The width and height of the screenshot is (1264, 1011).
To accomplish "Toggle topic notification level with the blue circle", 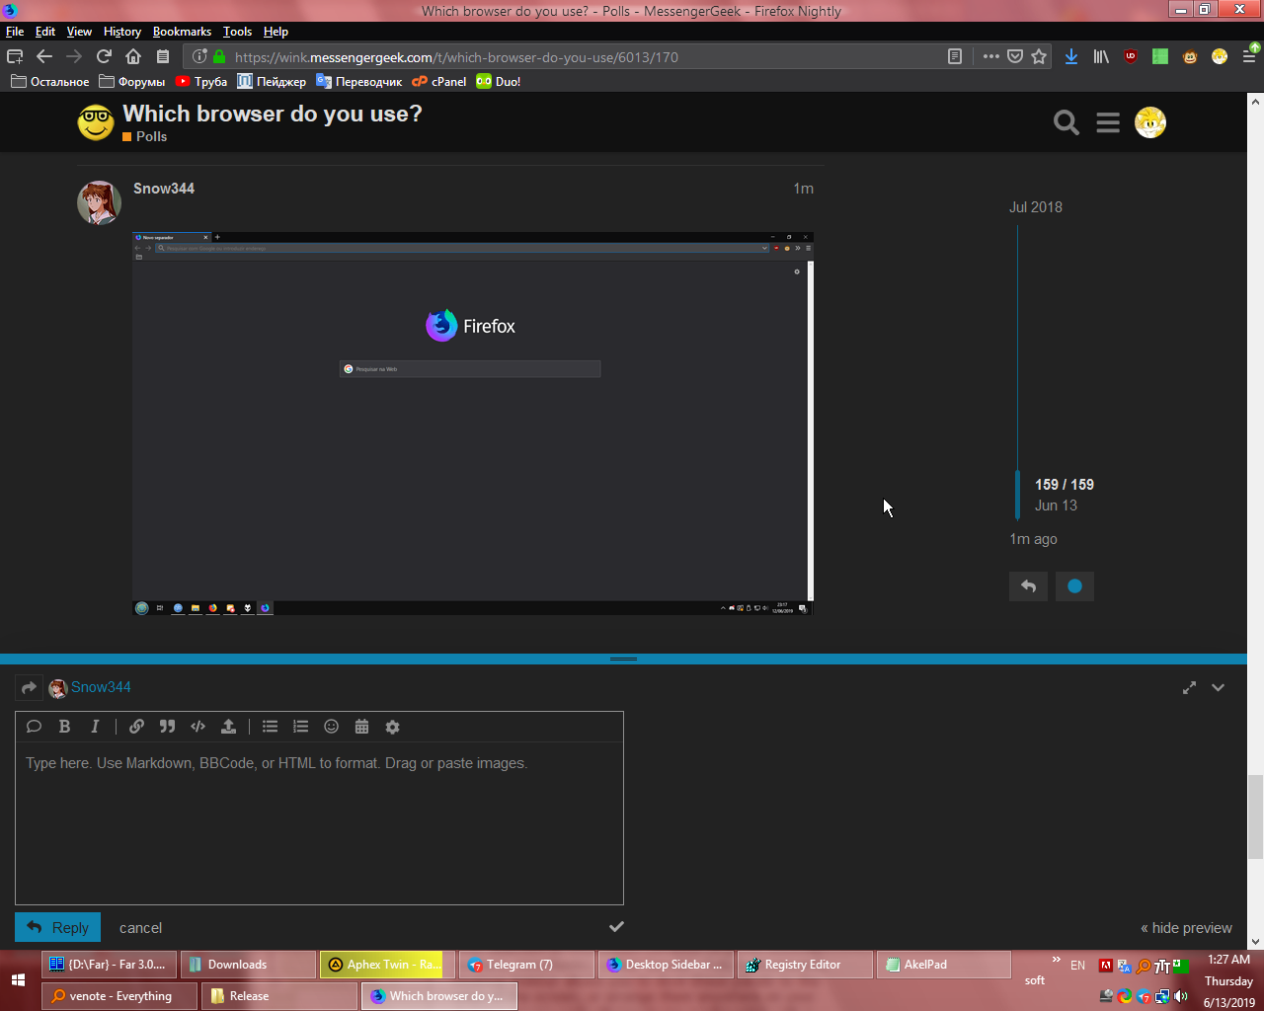I will click(1074, 586).
